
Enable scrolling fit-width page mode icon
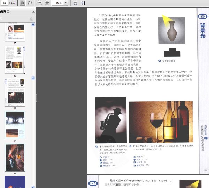click(76, 3)
